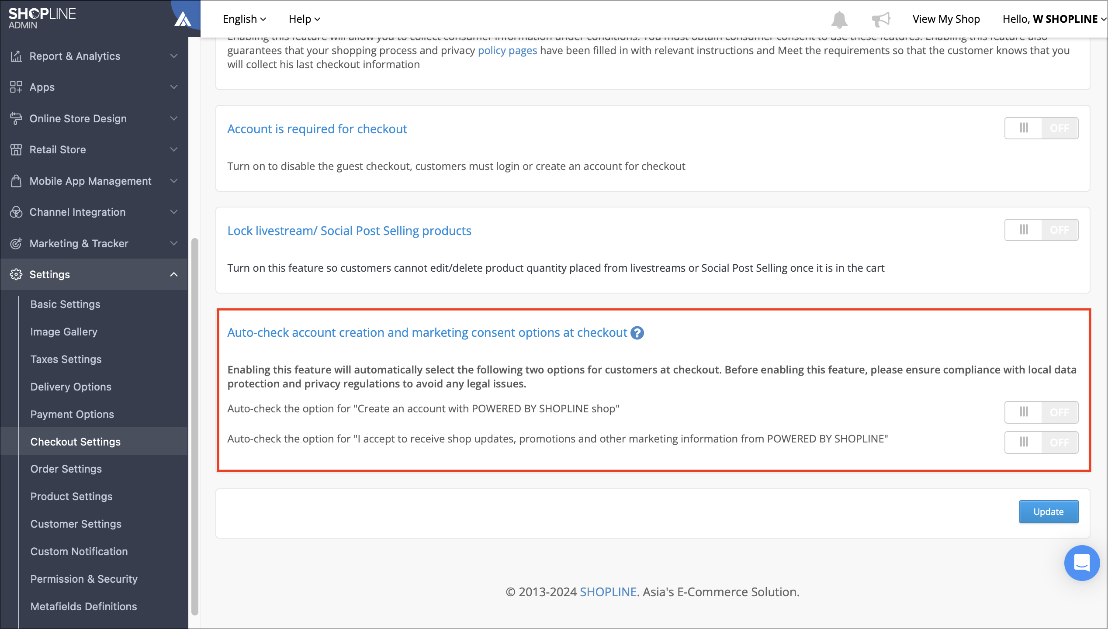Image resolution: width=1108 pixels, height=629 pixels.
Task: Click the Retail Store shop icon
Action: pos(16,149)
